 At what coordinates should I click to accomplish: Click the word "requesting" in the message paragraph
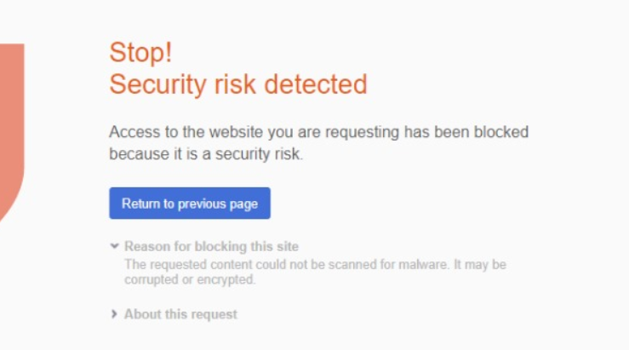pyautogui.click(x=363, y=133)
